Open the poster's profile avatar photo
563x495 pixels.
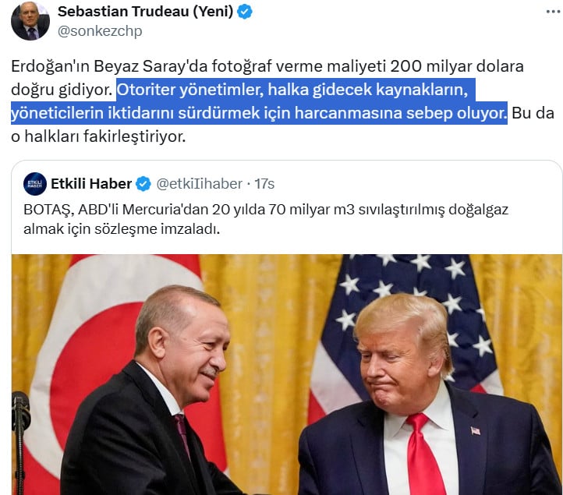[x=30, y=21]
